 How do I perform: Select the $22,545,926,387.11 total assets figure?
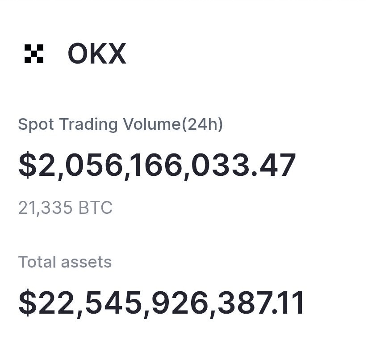(162, 303)
